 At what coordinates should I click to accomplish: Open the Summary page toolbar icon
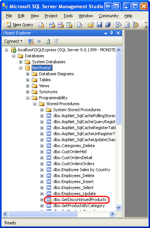pos(127,25)
